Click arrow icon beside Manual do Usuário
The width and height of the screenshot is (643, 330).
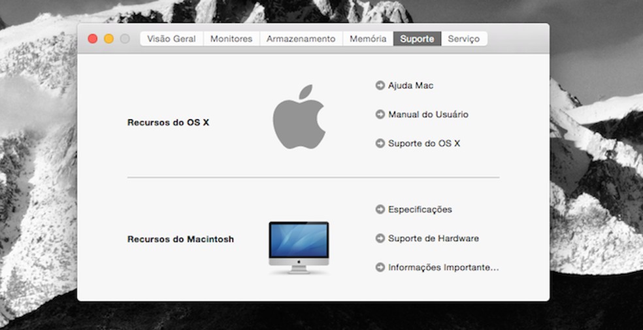pos(380,114)
